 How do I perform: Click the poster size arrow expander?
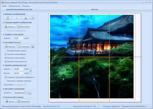pos(31,71)
